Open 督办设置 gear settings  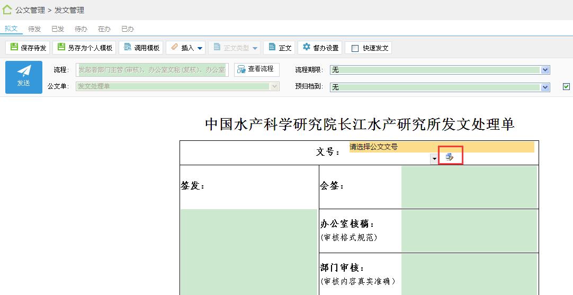tap(320, 48)
